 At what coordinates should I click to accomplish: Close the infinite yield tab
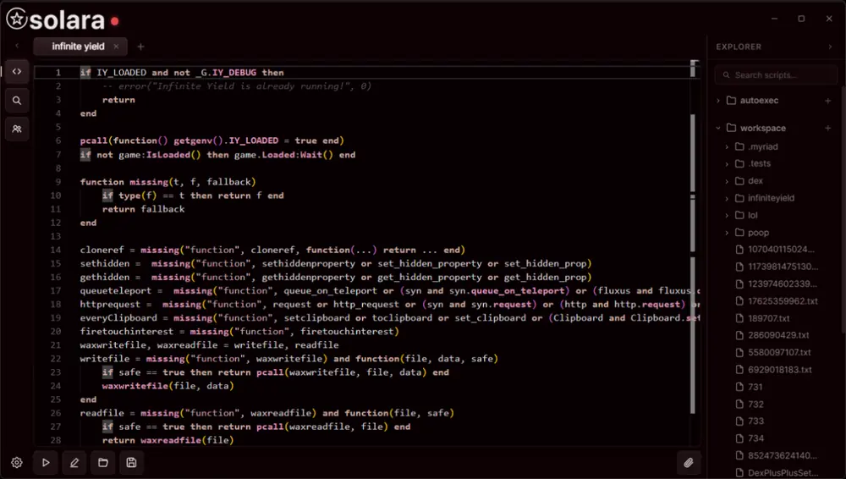pyautogui.click(x=116, y=47)
